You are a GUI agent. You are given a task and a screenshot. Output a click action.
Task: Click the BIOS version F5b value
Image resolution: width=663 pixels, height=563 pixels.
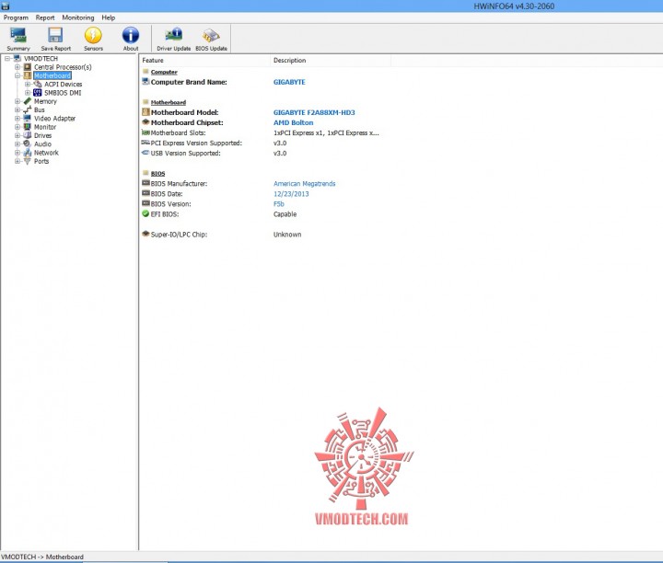(279, 204)
